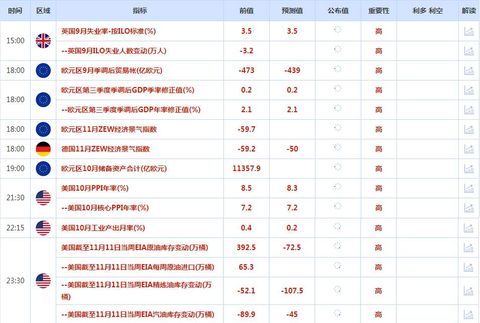Open indicator --美国10月核心PPI年率(%)
Viewport: 480px width, 323px height.
[105, 208]
